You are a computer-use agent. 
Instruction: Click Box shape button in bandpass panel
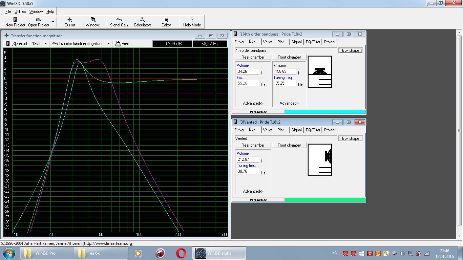(x=350, y=50)
